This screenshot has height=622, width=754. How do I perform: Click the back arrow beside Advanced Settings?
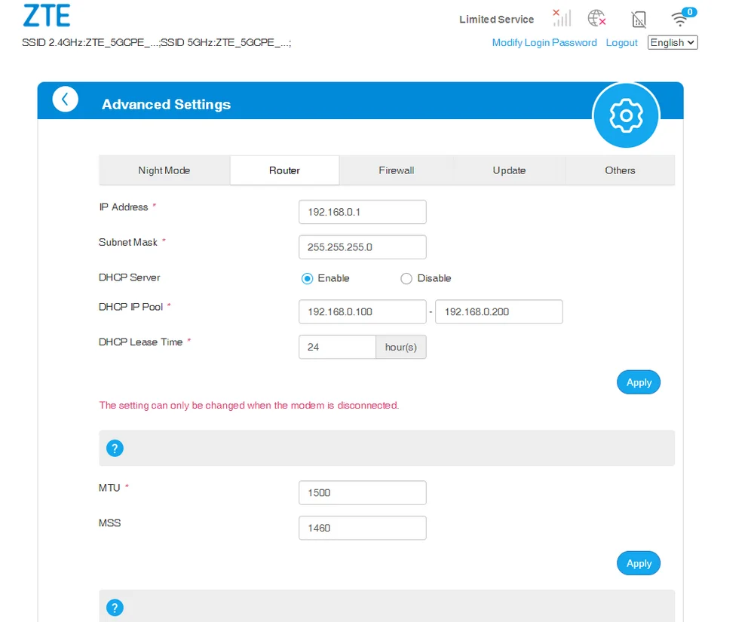point(65,100)
